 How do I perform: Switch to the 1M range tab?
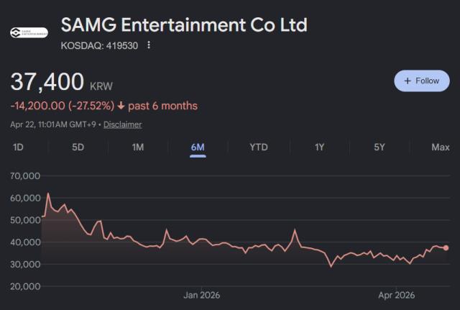138,147
